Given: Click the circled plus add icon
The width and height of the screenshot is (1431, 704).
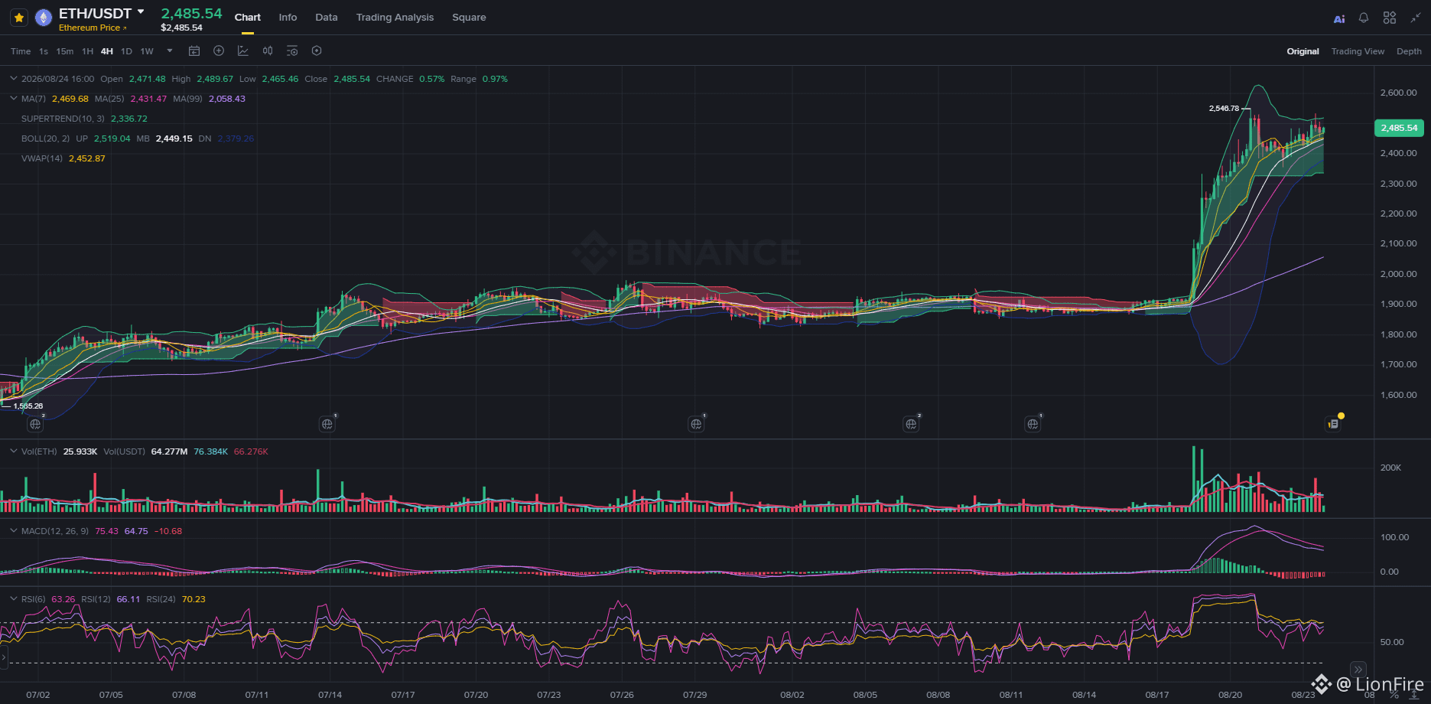Looking at the screenshot, I should click(219, 51).
